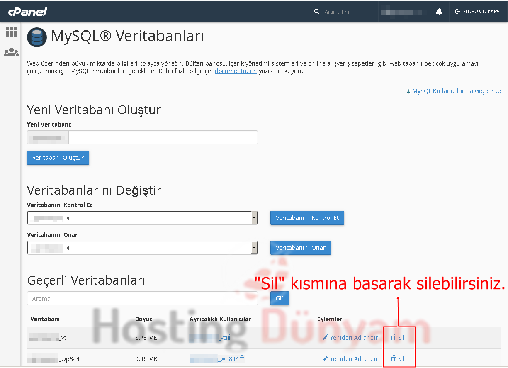Click the Ayrıcalıklı Kullanıcılar column header
The image size is (508, 368).
point(220,319)
